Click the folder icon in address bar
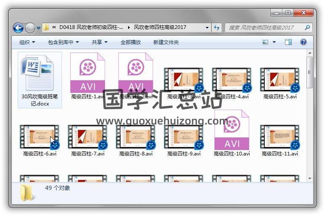Viewport: 325px width, 216px height. (46, 27)
